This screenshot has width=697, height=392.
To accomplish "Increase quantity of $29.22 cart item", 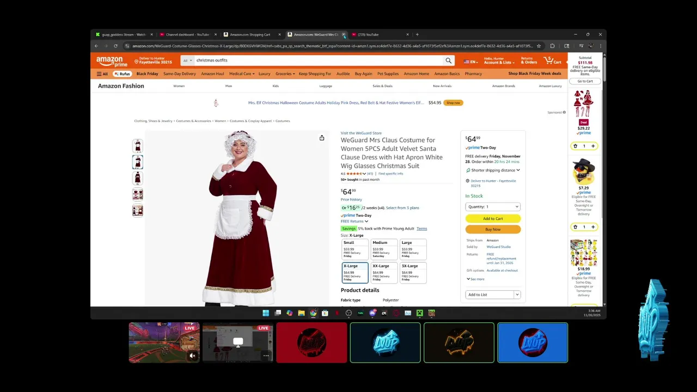I will click(593, 146).
